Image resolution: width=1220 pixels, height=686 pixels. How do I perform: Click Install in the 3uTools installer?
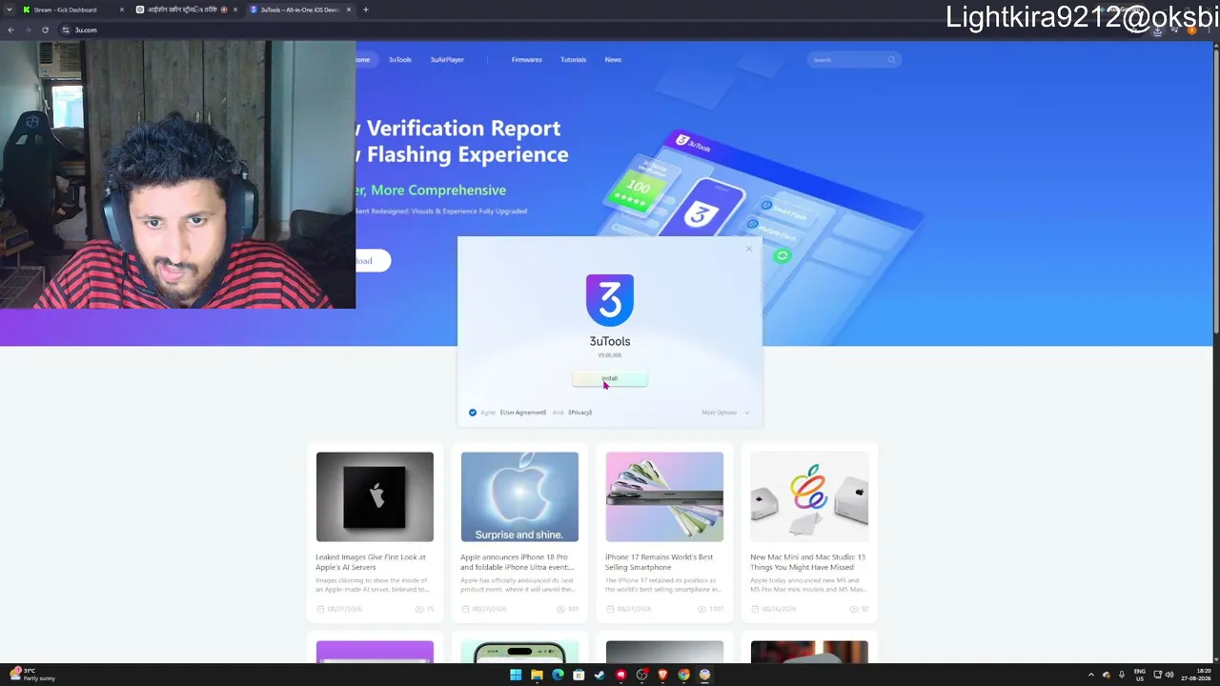pyautogui.click(x=610, y=379)
